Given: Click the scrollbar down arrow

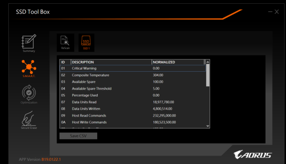Looking at the screenshot, I should coord(208,126).
